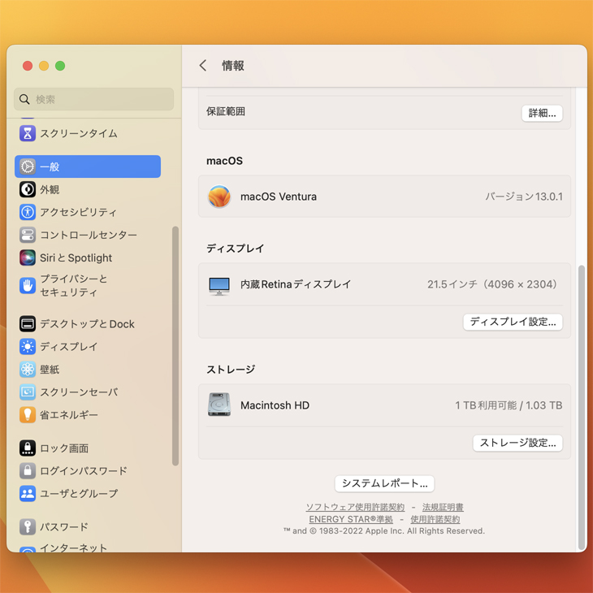Open ディスプレイ設定... button
The image size is (593, 593).
(513, 322)
